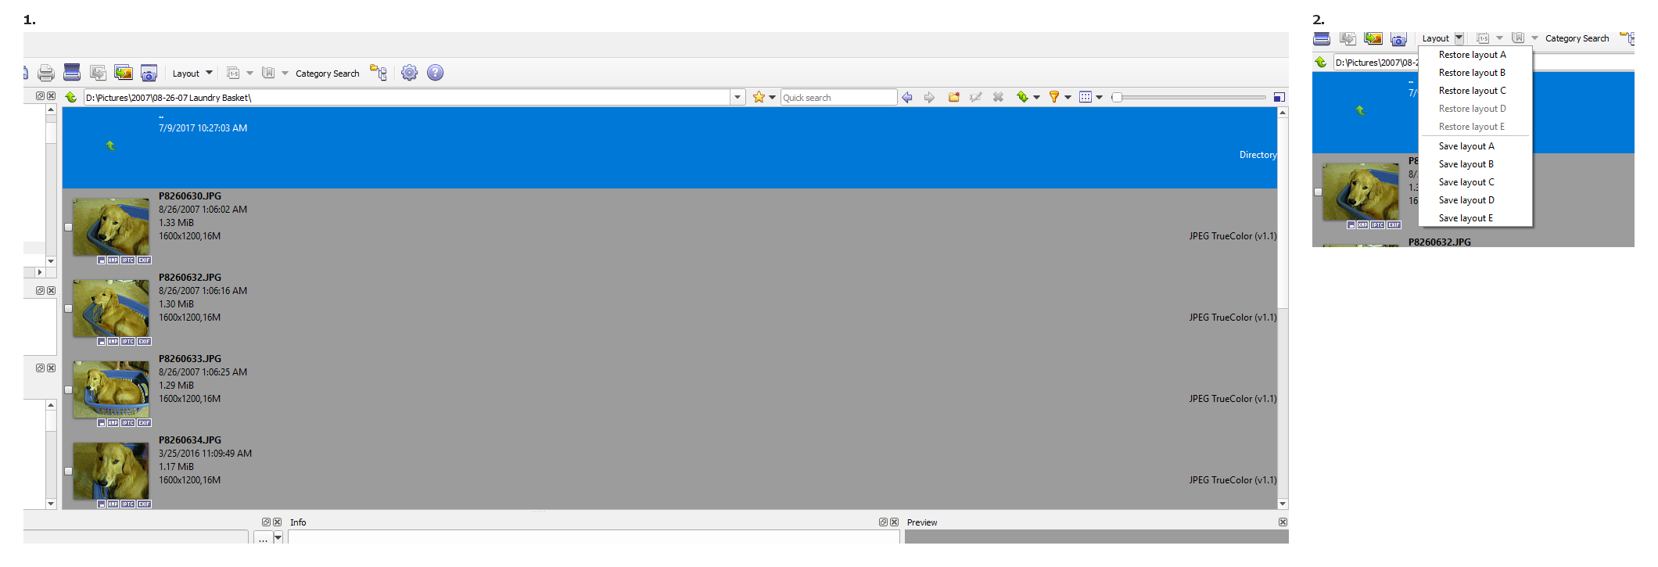Open Settings with the gear icon

click(409, 73)
